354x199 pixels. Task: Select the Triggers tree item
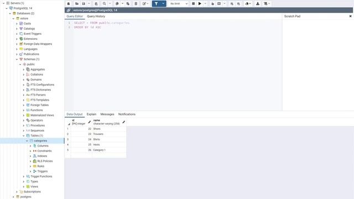coord(43,171)
